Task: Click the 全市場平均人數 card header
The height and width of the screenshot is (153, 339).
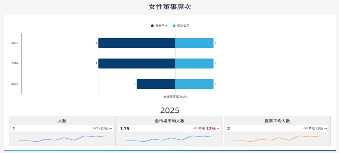Action: pyautogui.click(x=169, y=121)
